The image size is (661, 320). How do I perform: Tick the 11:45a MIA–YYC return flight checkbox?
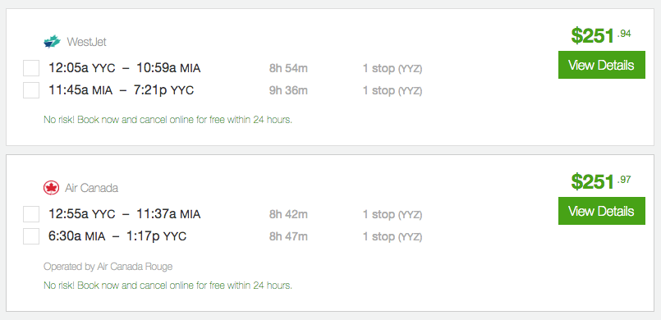(x=31, y=90)
